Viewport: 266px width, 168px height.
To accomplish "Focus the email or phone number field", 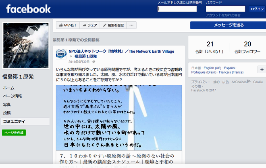I will click(x=177, y=9).
